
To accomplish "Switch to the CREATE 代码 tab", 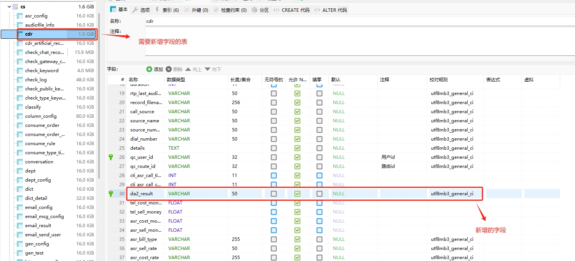I will (291, 10).
